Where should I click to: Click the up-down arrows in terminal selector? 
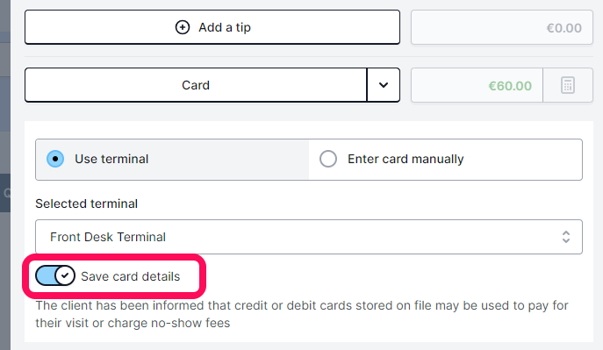click(x=566, y=237)
